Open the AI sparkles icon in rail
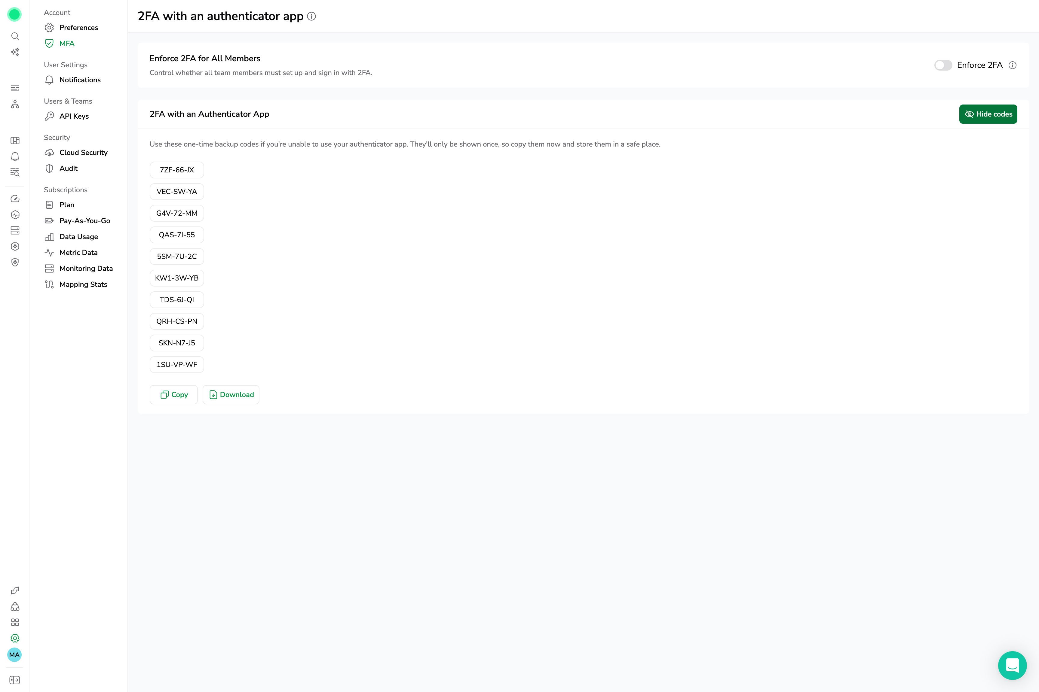 click(15, 52)
